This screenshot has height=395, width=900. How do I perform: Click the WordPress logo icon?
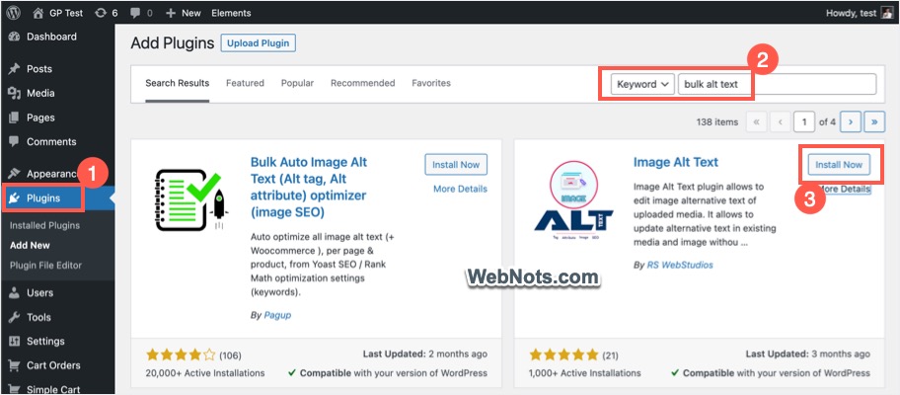click(x=14, y=13)
